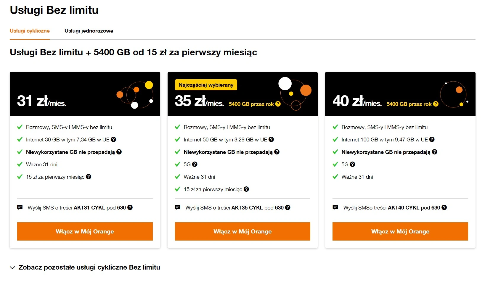This screenshot has height=295, width=501.
Task: Switch to Usługi jednorazowe tab
Action: pos(89,31)
